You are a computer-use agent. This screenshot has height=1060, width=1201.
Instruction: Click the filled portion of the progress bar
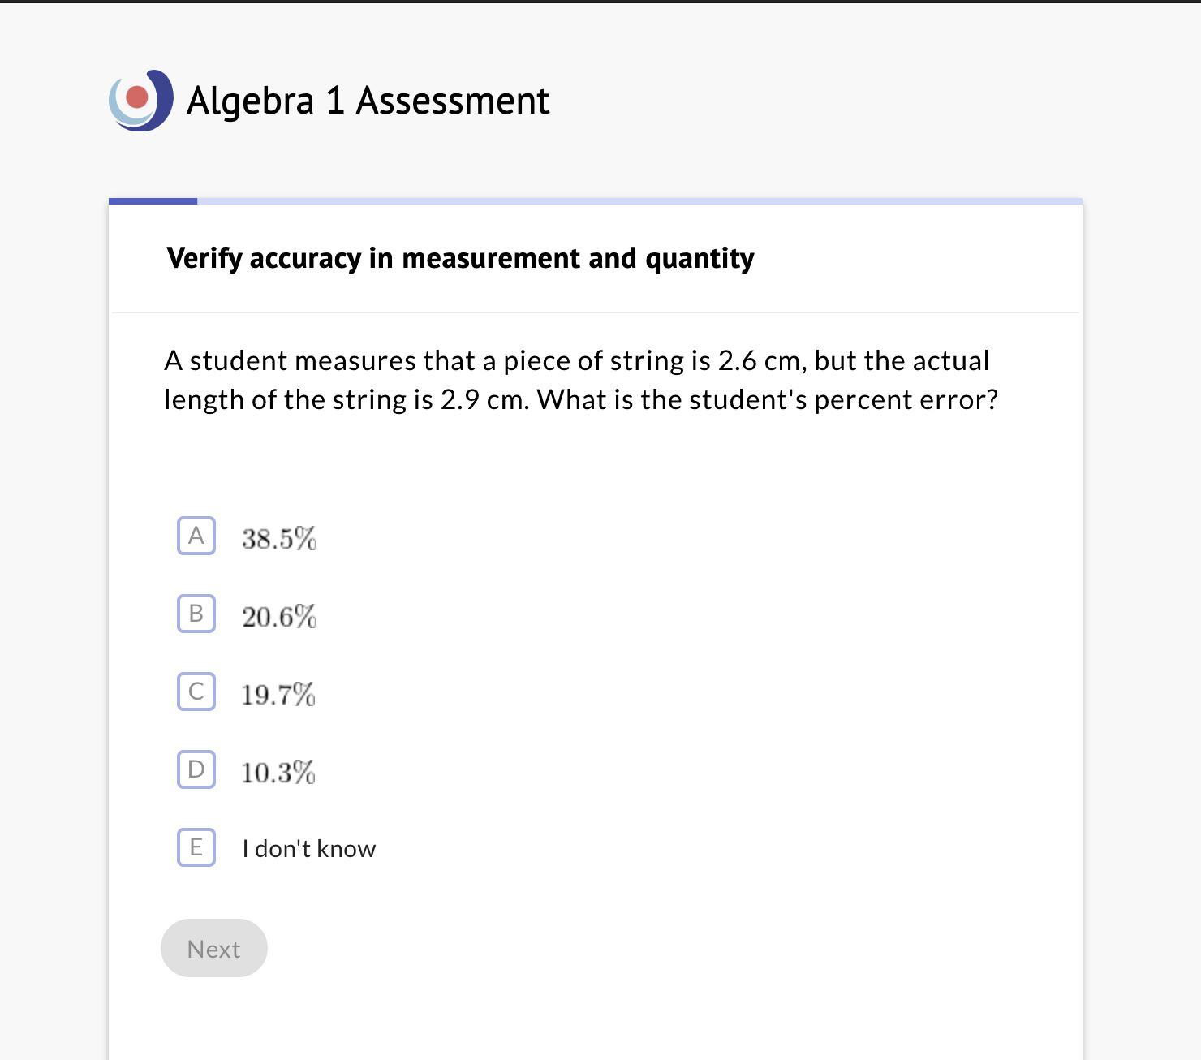[153, 200]
